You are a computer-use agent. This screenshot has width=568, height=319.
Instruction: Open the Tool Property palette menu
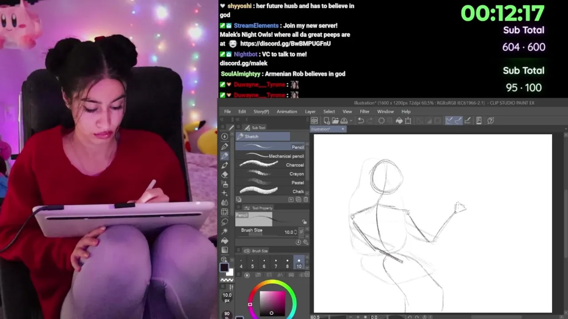tap(238, 208)
